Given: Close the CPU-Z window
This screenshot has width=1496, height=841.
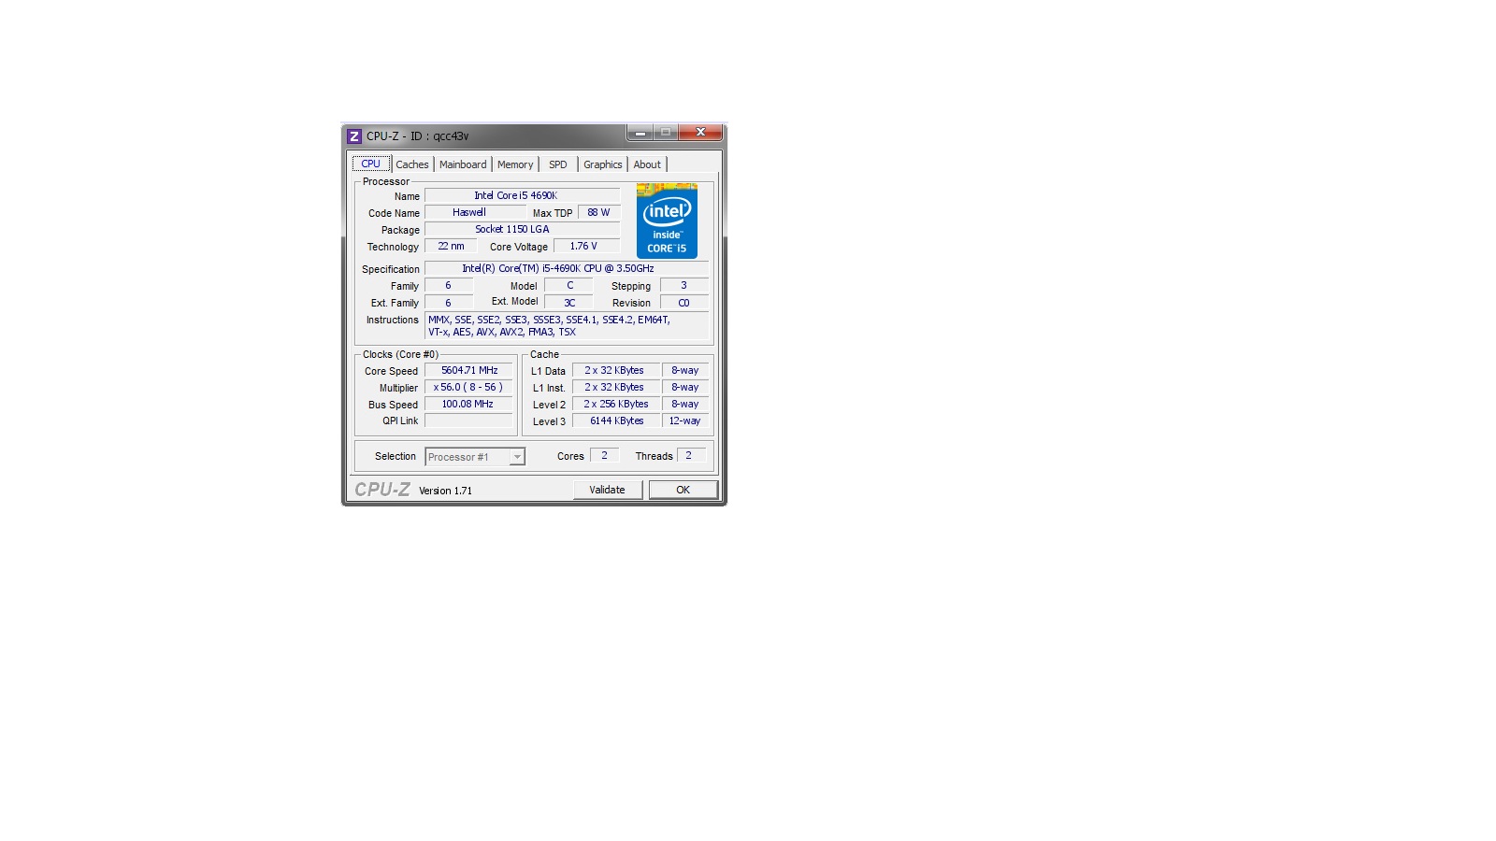Looking at the screenshot, I should (700, 133).
